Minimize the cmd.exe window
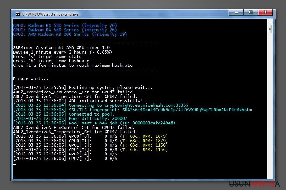The image size is (286, 190). 236,12
